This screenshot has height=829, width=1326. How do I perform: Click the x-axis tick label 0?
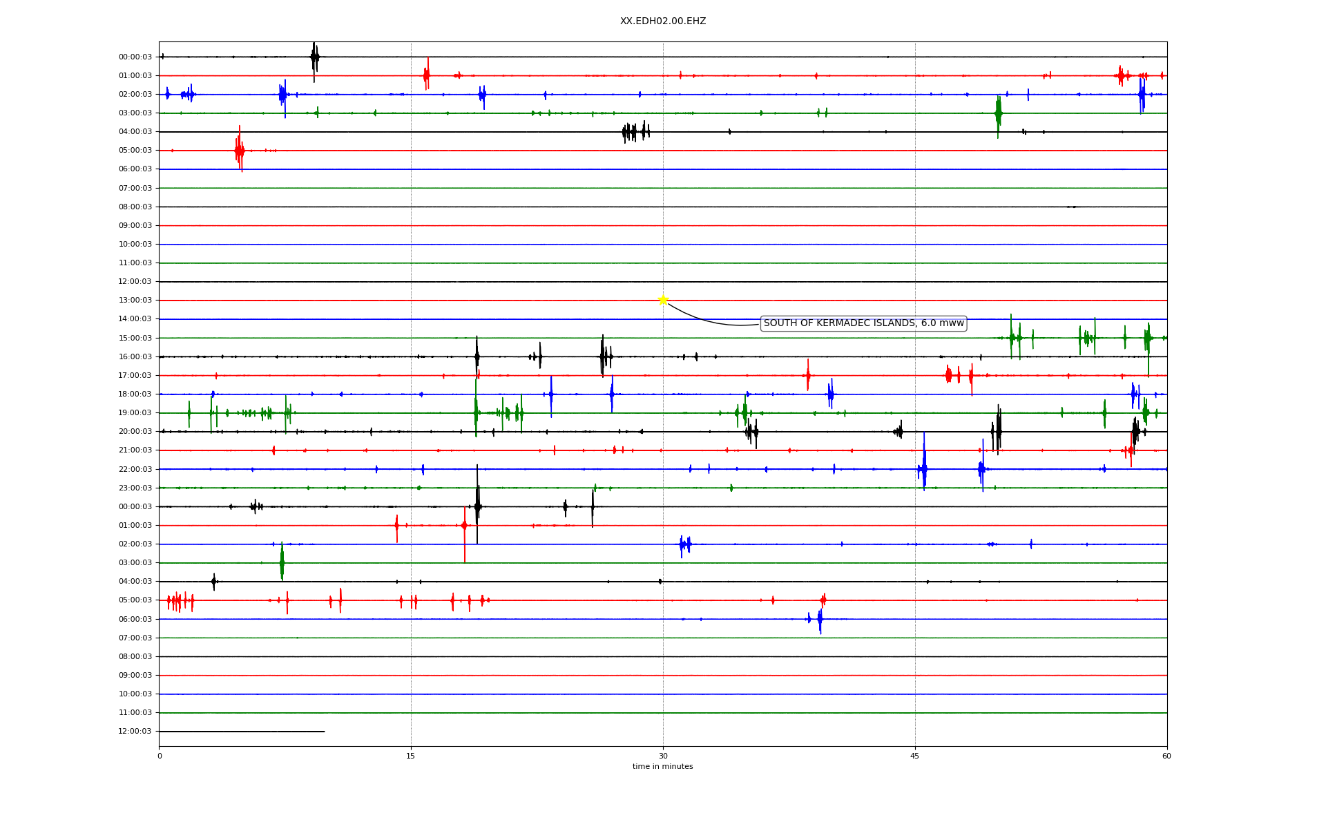(160, 756)
